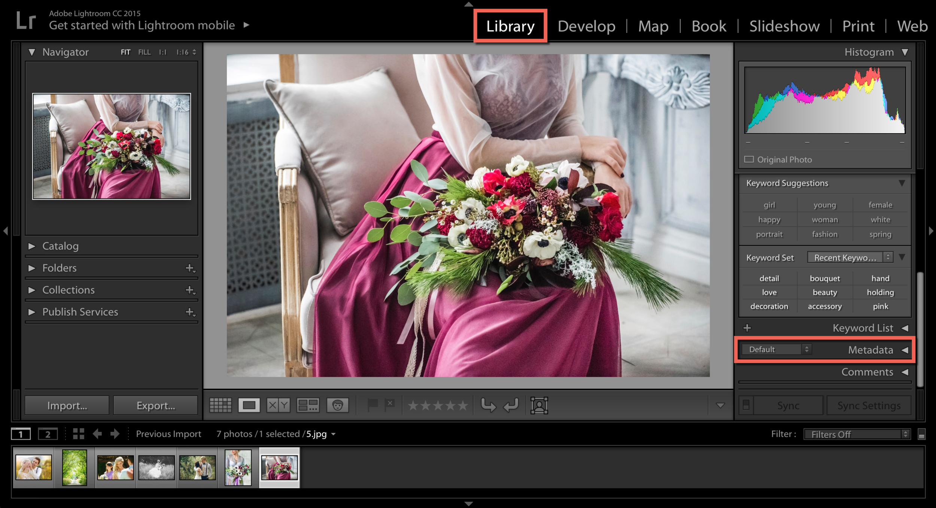936x508 pixels.
Task: Switch to Survey view icon
Action: coord(308,405)
